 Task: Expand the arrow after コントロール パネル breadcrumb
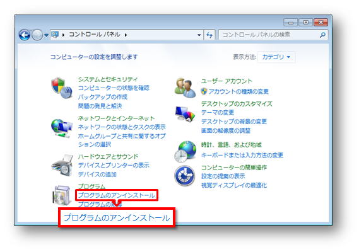126,35
